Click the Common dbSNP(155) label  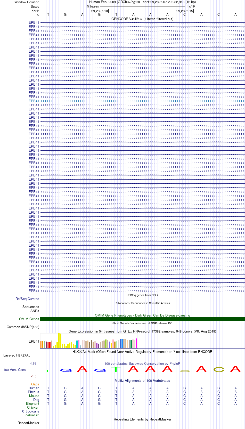tap(23, 327)
